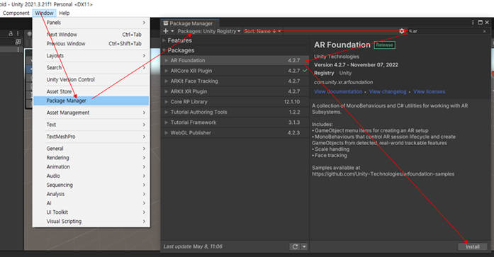
Task: Open the View licenses link
Action: pos(429,91)
